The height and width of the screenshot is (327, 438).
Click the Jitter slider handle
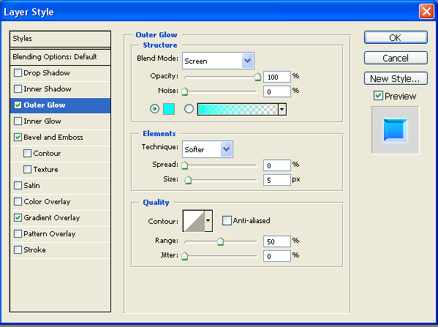[185, 256]
